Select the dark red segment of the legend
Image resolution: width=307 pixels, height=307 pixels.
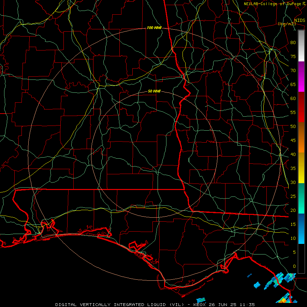coord(301,107)
